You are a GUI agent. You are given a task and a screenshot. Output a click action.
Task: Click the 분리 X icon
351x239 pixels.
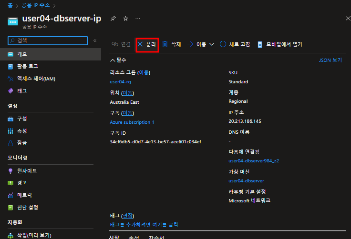pyautogui.click(x=140, y=44)
